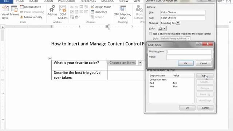Switch to the VIEW tab

pyautogui.click(x=137, y=1)
